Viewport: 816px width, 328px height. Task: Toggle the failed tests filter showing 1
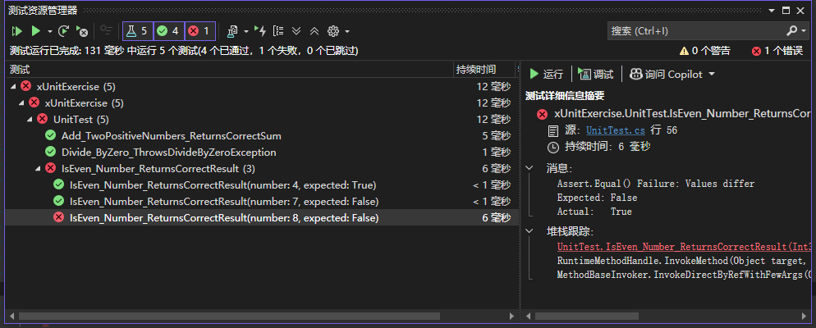pos(199,31)
